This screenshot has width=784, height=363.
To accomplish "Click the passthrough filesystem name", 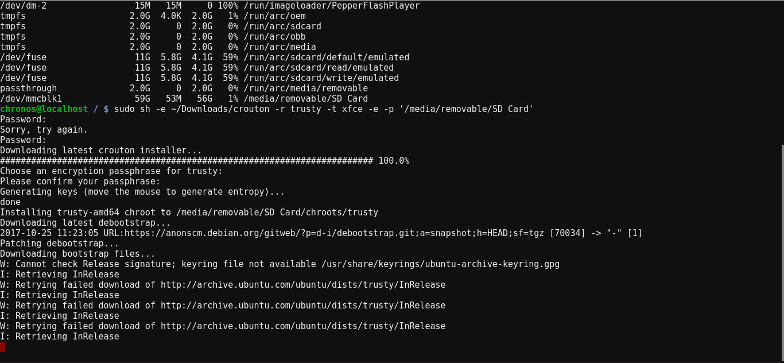I will (29, 88).
